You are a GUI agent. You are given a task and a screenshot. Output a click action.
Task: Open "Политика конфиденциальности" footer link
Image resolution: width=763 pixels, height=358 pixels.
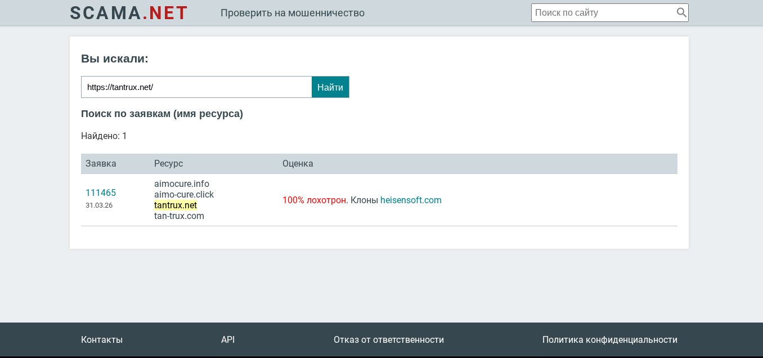click(x=610, y=340)
